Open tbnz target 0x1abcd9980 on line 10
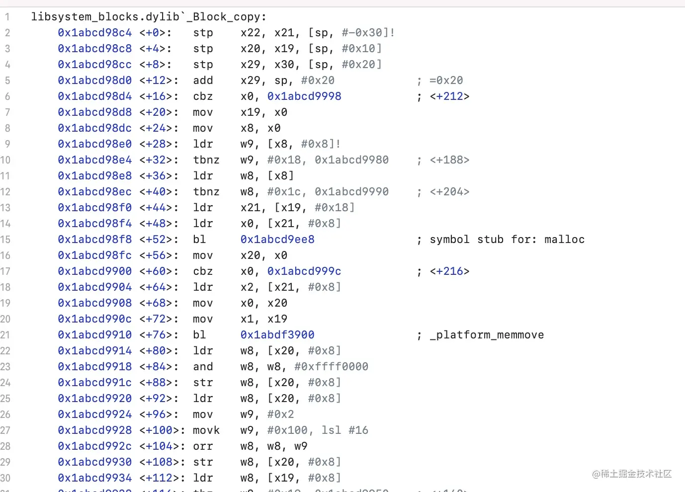 tap(351, 160)
